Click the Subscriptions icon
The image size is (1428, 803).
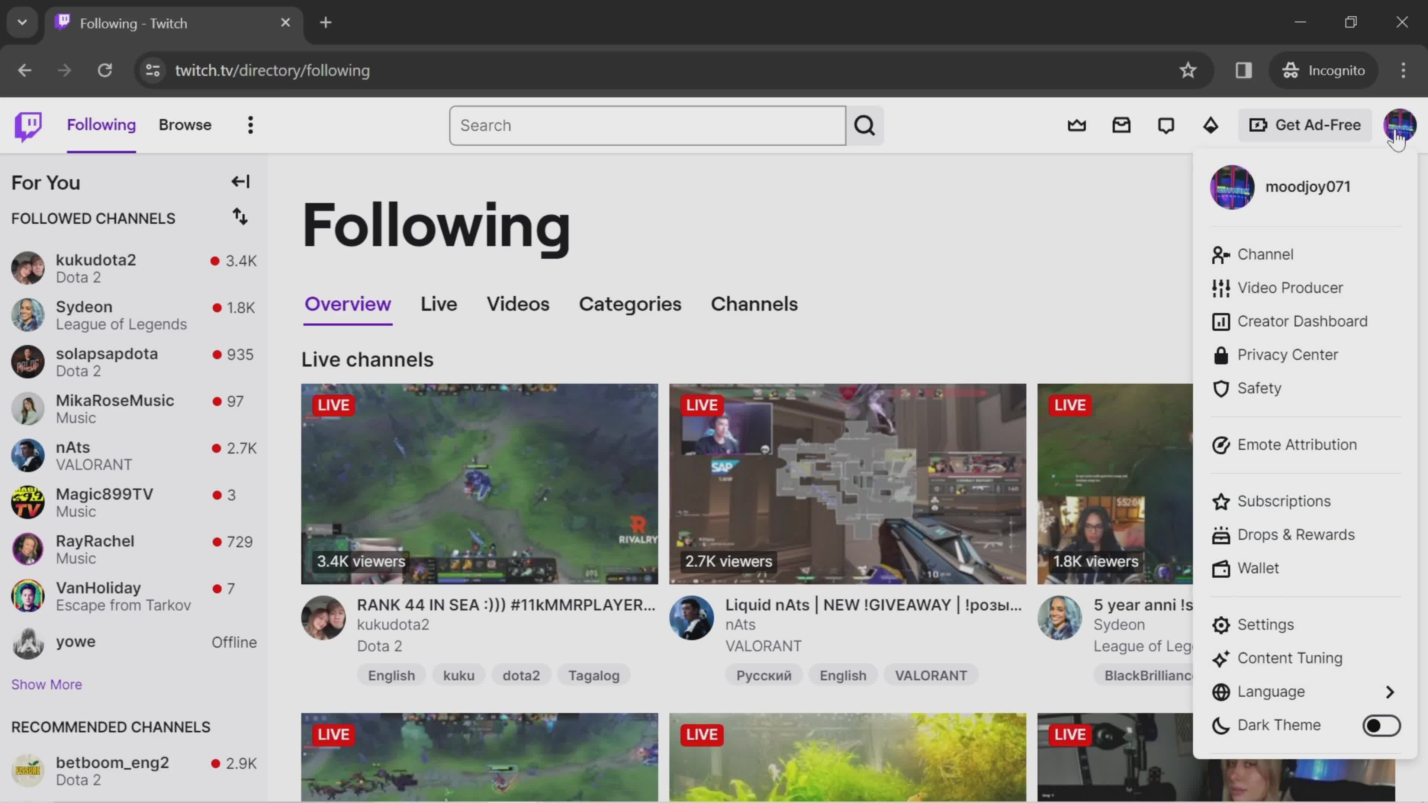click(1221, 501)
